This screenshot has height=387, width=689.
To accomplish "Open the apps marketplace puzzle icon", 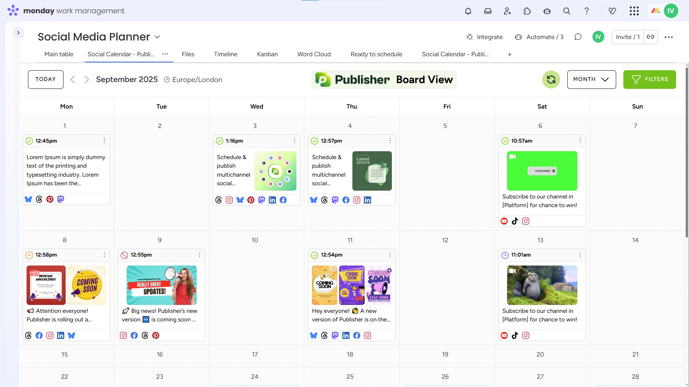I will click(527, 11).
